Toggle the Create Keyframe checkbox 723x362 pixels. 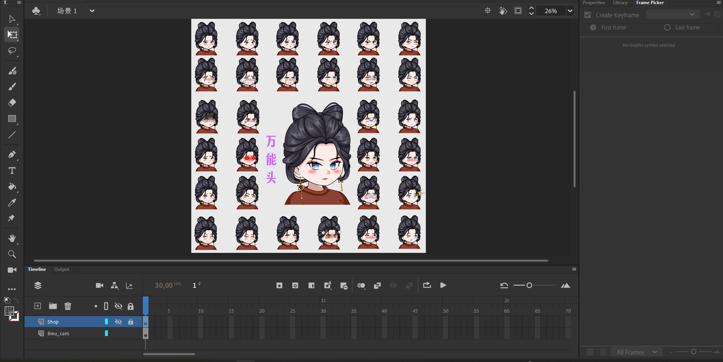click(587, 15)
